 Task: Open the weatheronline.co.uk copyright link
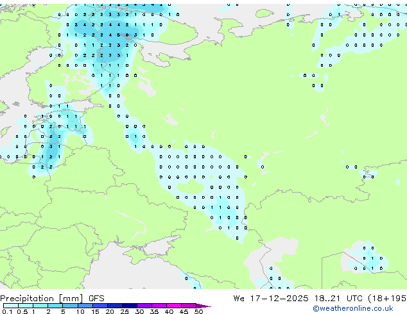353,308
